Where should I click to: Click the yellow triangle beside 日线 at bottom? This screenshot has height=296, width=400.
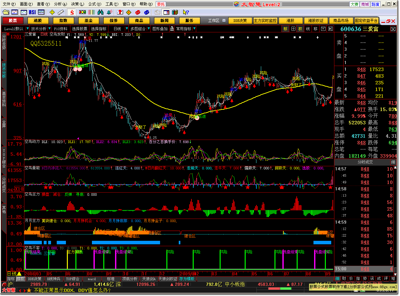click(19, 273)
